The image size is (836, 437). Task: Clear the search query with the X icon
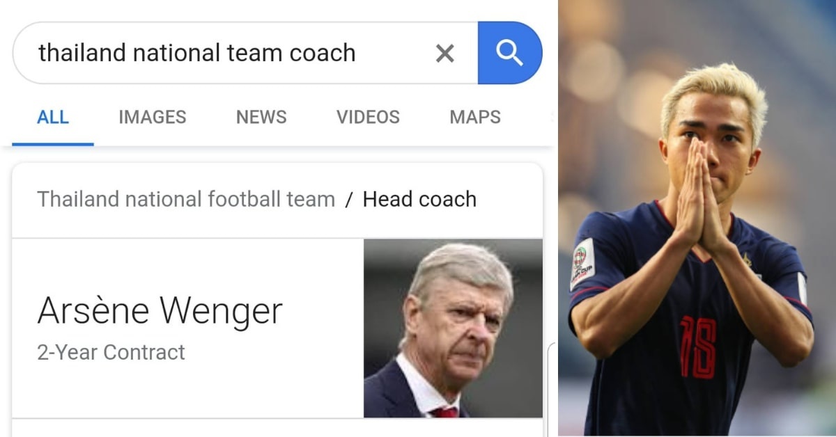click(x=444, y=52)
